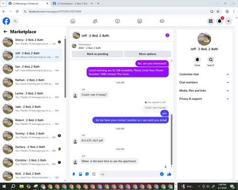Image resolution: width=238 pixels, height=190 pixels.
Task: Send a thumbs-up like
Action: click(x=169, y=174)
